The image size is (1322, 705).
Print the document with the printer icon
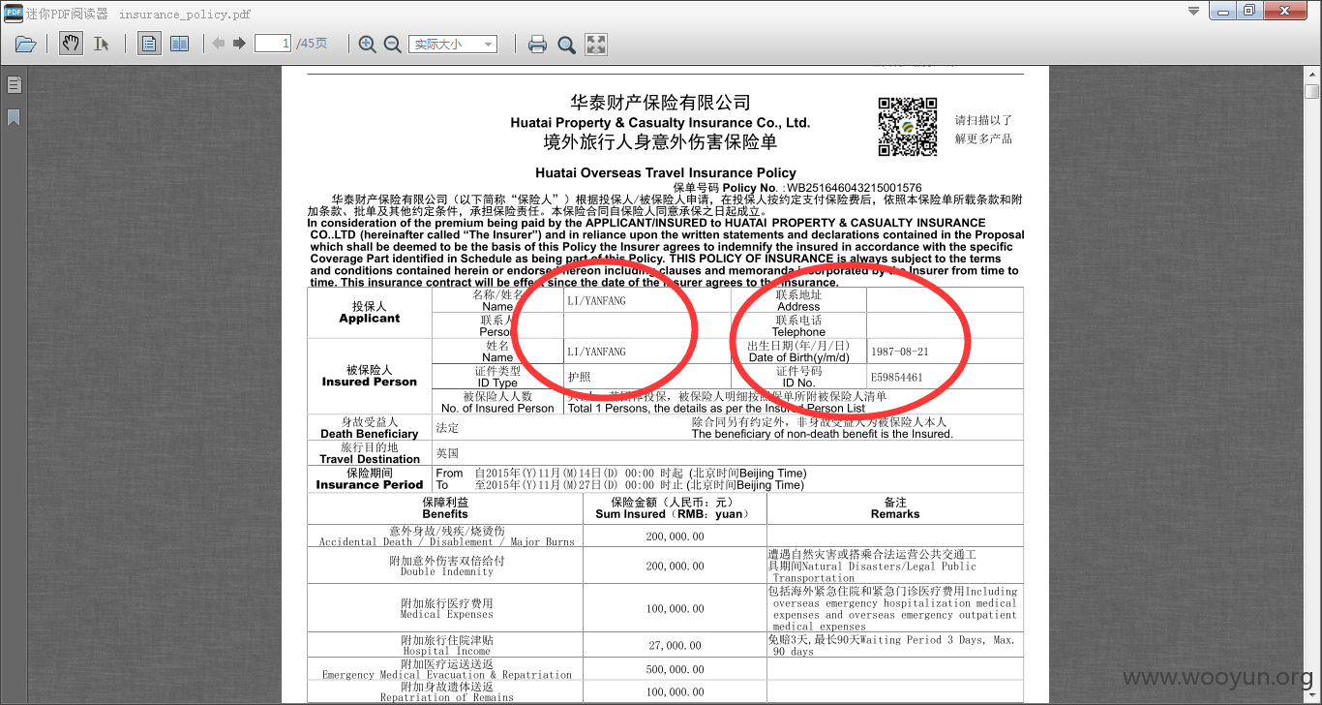(x=537, y=44)
